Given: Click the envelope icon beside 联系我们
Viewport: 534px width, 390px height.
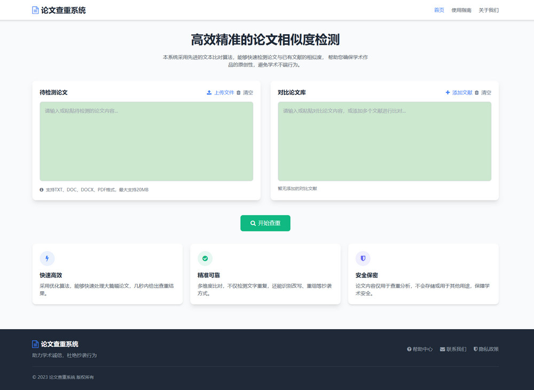Looking at the screenshot, I should [442, 349].
